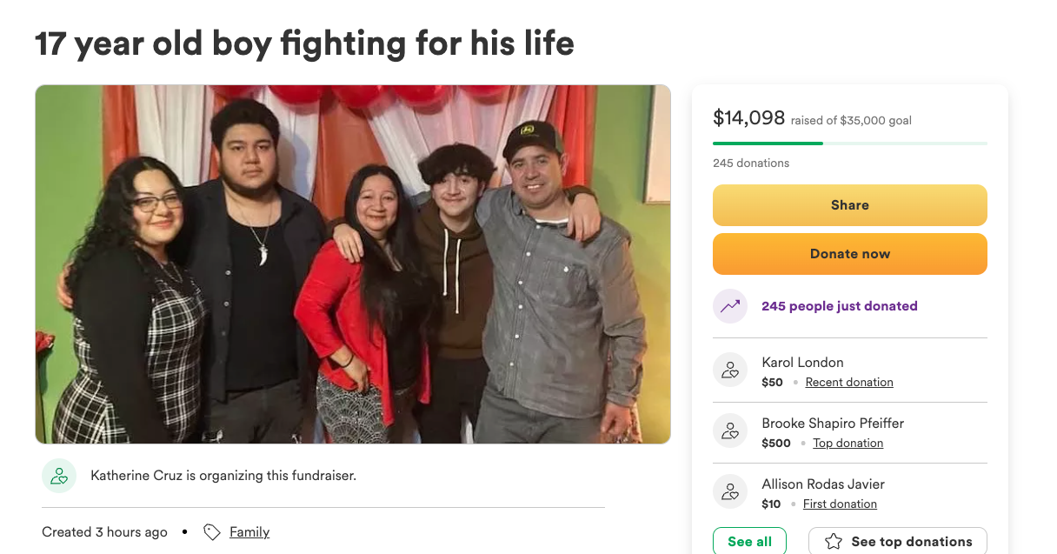Click the fundraiser title heading
Screen dimensions: 1057x554
pyautogui.click(x=304, y=43)
